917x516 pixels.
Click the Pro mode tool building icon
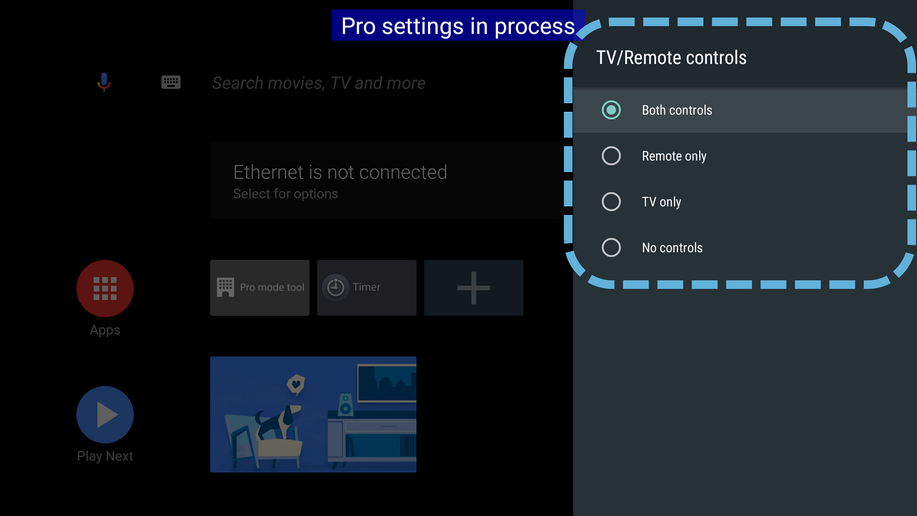[225, 288]
